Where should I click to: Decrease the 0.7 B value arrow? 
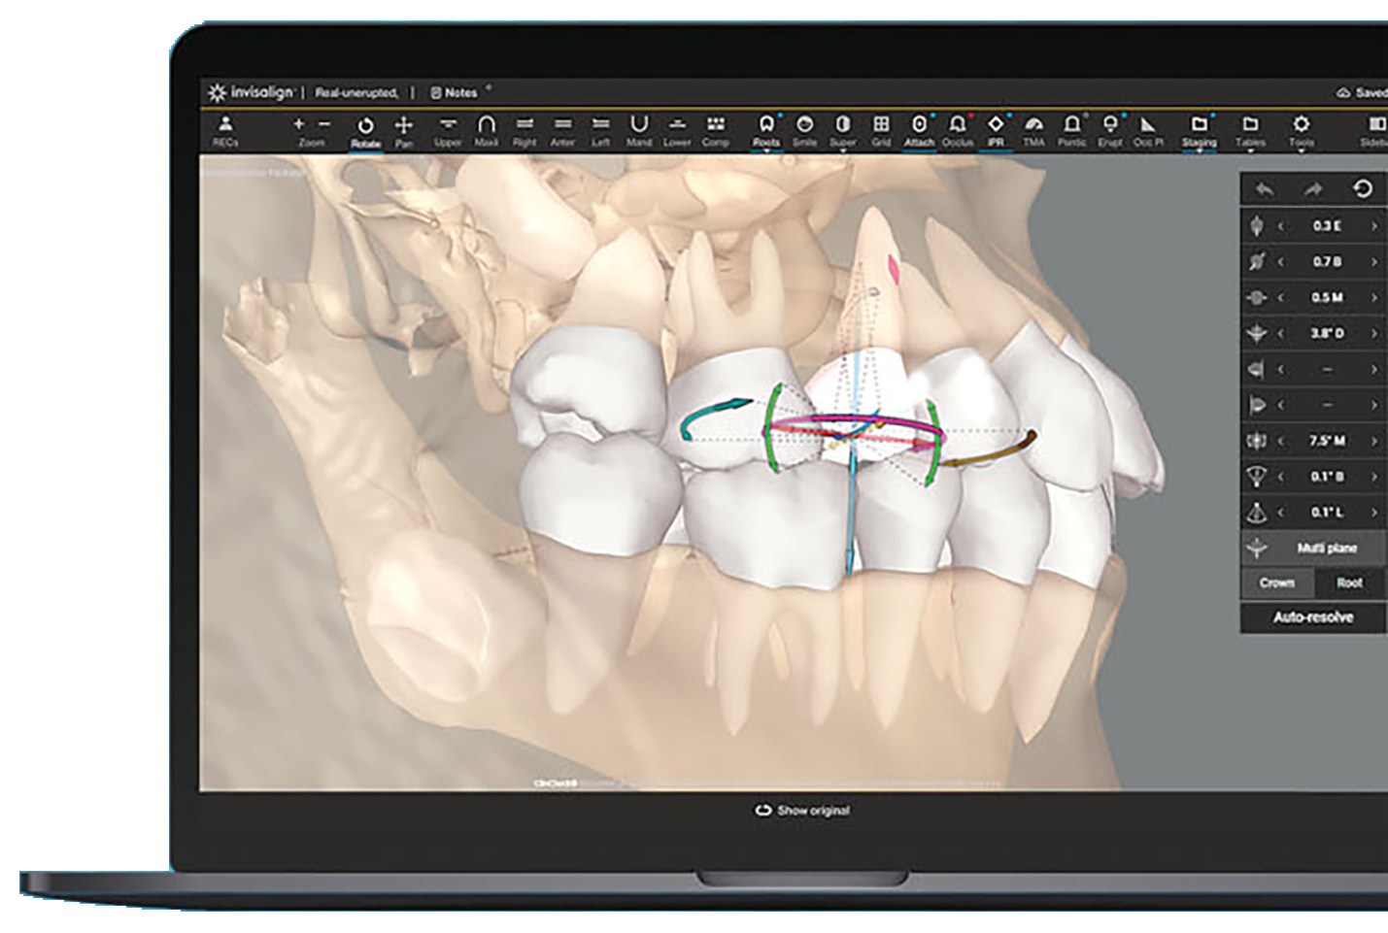1281,262
